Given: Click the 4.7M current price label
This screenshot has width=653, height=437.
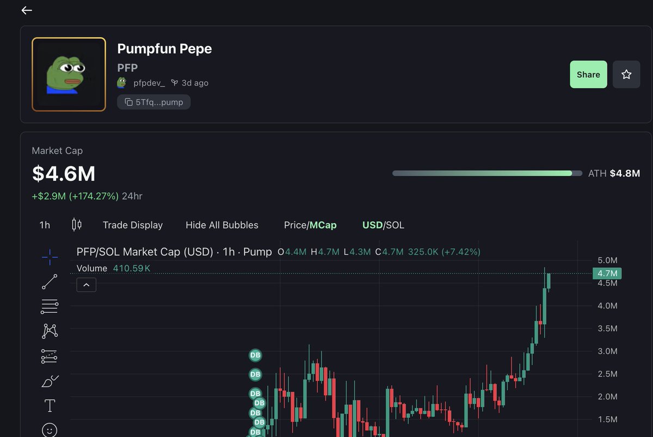Looking at the screenshot, I should (x=607, y=273).
